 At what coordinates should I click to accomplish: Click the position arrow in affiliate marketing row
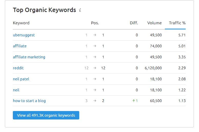point(95,57)
